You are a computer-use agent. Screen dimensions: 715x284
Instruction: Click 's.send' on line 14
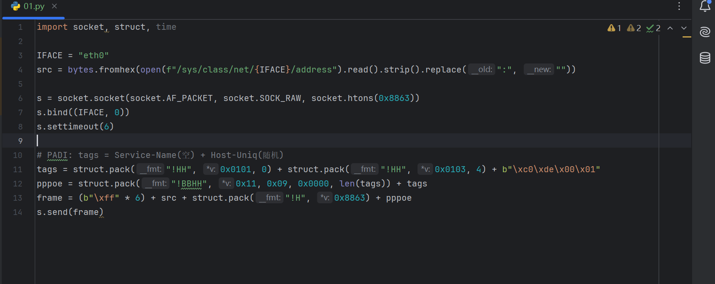point(52,212)
